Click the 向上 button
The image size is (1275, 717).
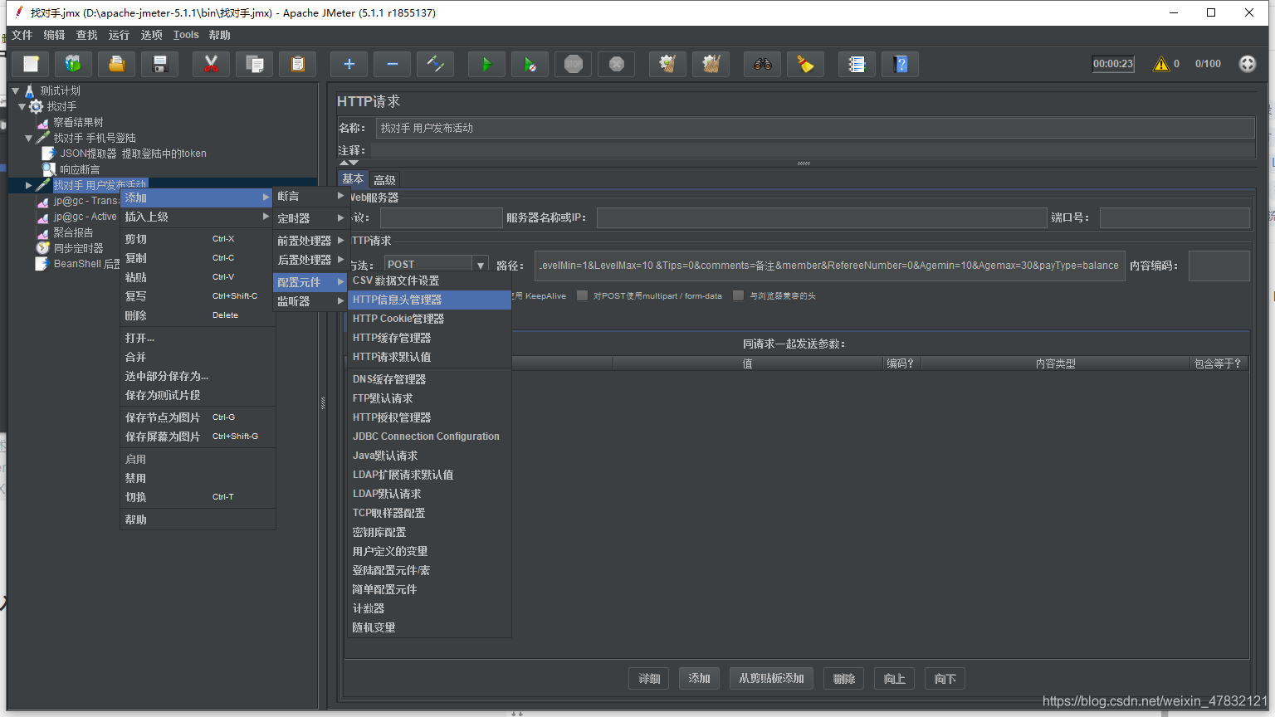tap(894, 679)
